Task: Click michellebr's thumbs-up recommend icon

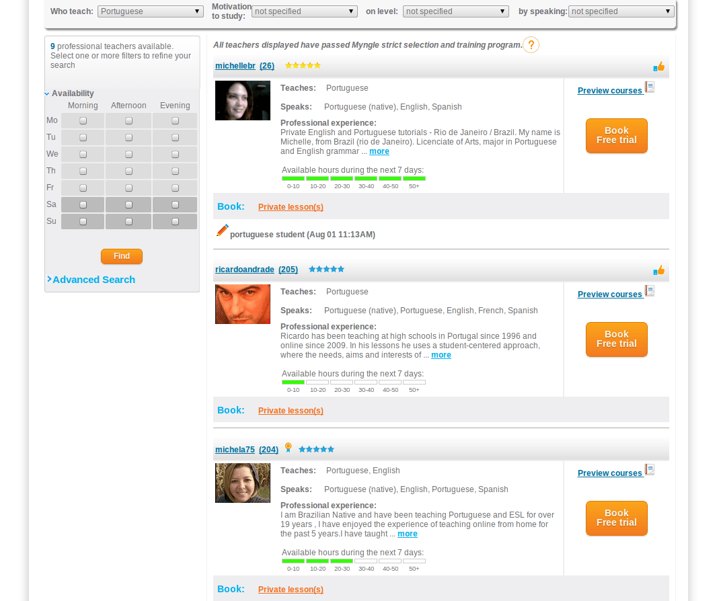Action: (x=659, y=67)
